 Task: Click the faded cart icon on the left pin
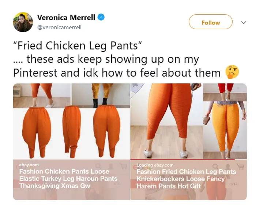click(x=124, y=166)
